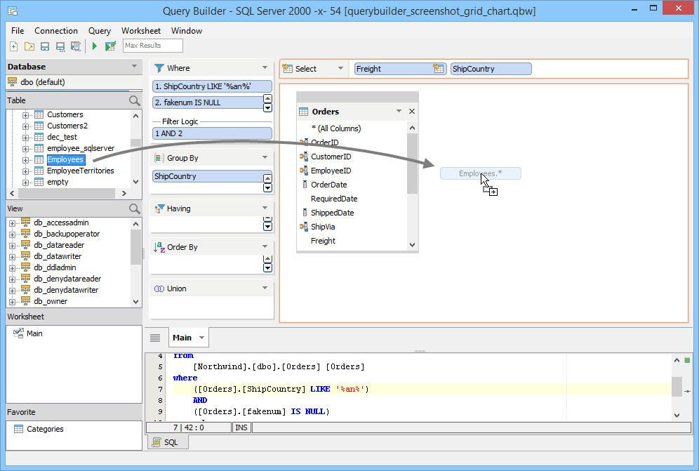Click the Freight select column chip

click(400, 69)
